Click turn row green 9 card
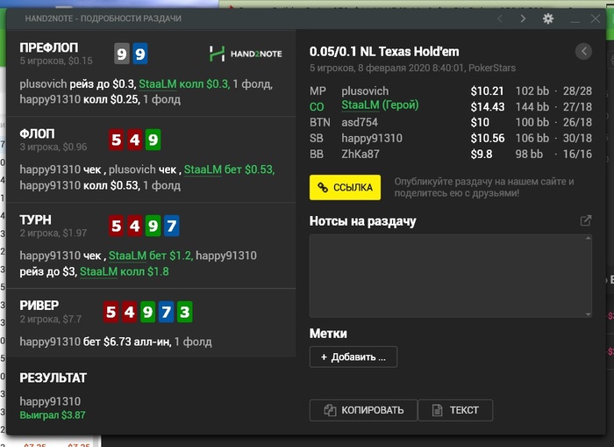 (153, 226)
